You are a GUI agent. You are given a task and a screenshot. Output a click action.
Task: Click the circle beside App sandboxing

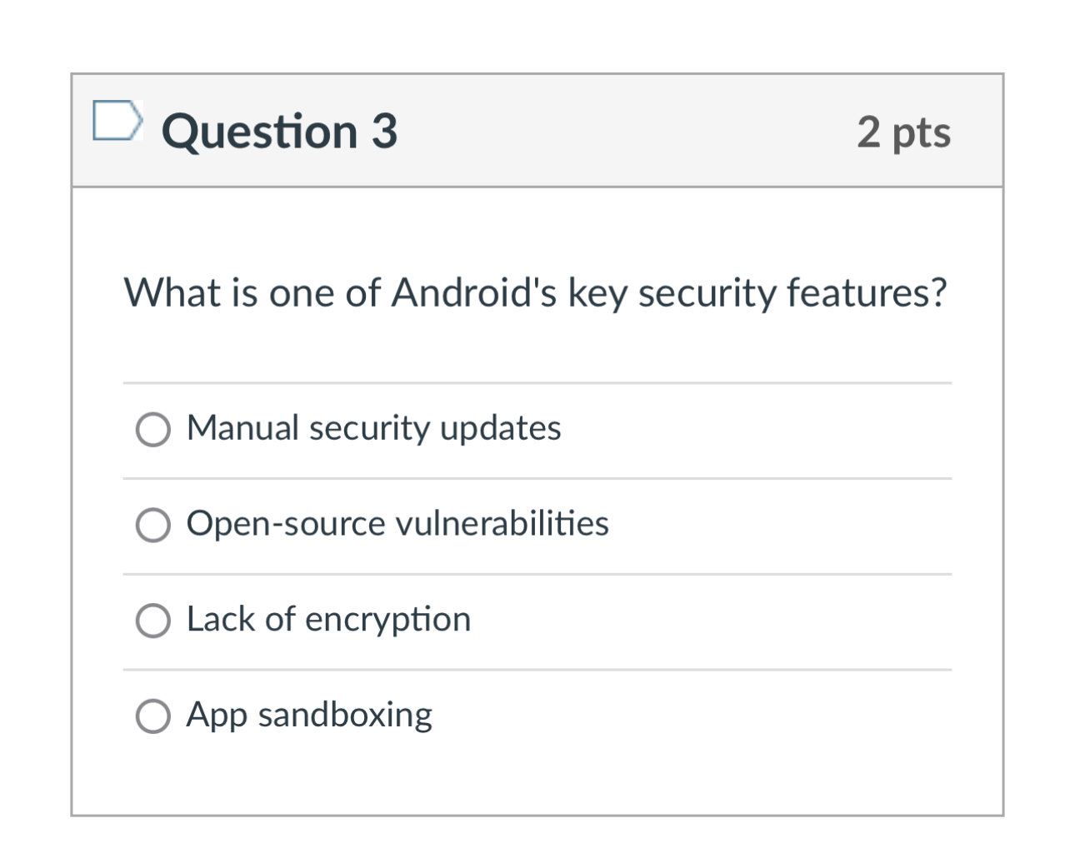[x=152, y=716]
